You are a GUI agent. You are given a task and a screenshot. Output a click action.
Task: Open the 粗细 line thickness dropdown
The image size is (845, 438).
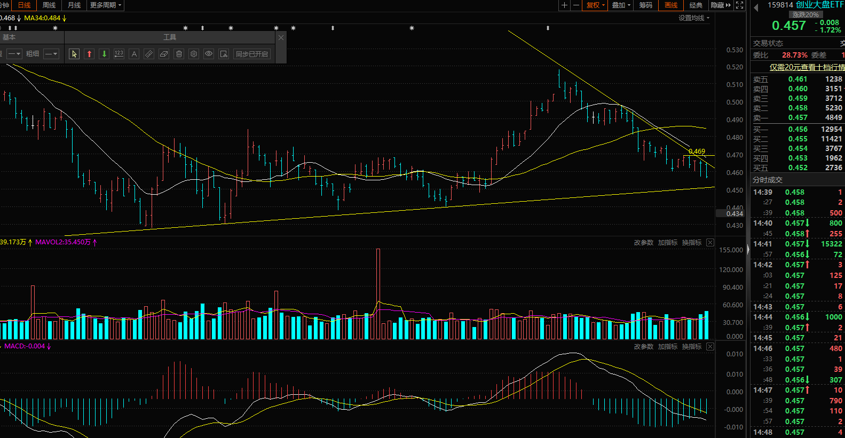click(x=51, y=54)
